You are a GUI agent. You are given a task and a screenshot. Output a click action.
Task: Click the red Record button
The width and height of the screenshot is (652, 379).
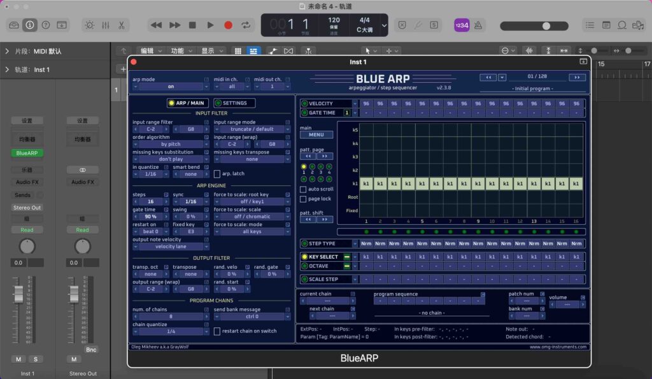point(229,25)
